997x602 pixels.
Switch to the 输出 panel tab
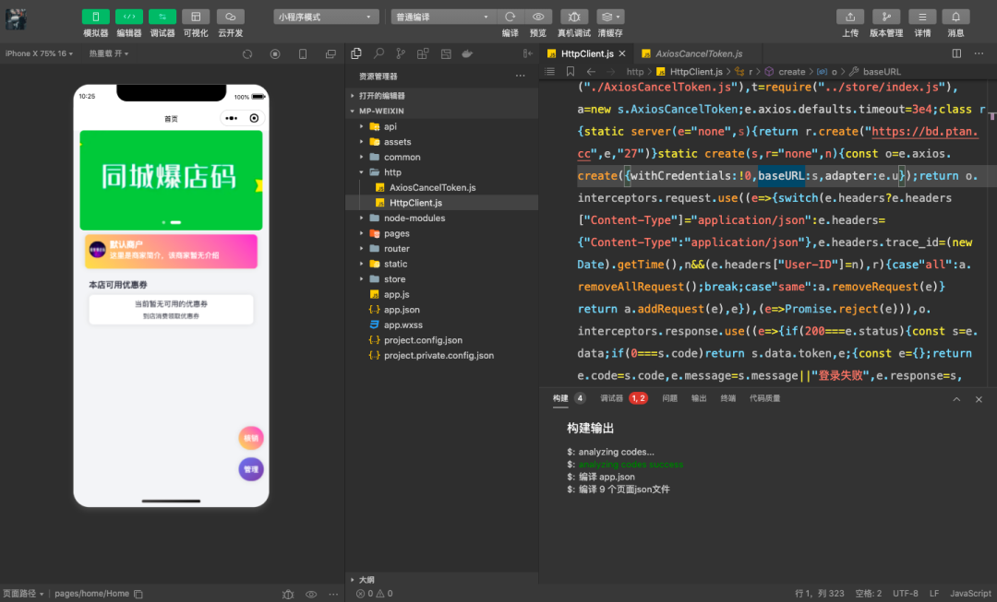pos(699,398)
